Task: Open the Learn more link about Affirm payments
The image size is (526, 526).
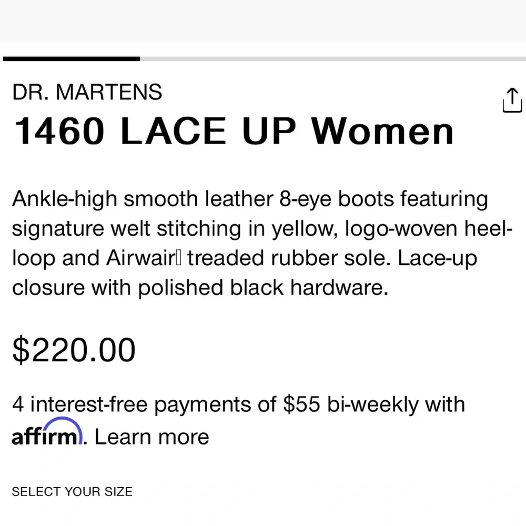Action: [x=151, y=436]
